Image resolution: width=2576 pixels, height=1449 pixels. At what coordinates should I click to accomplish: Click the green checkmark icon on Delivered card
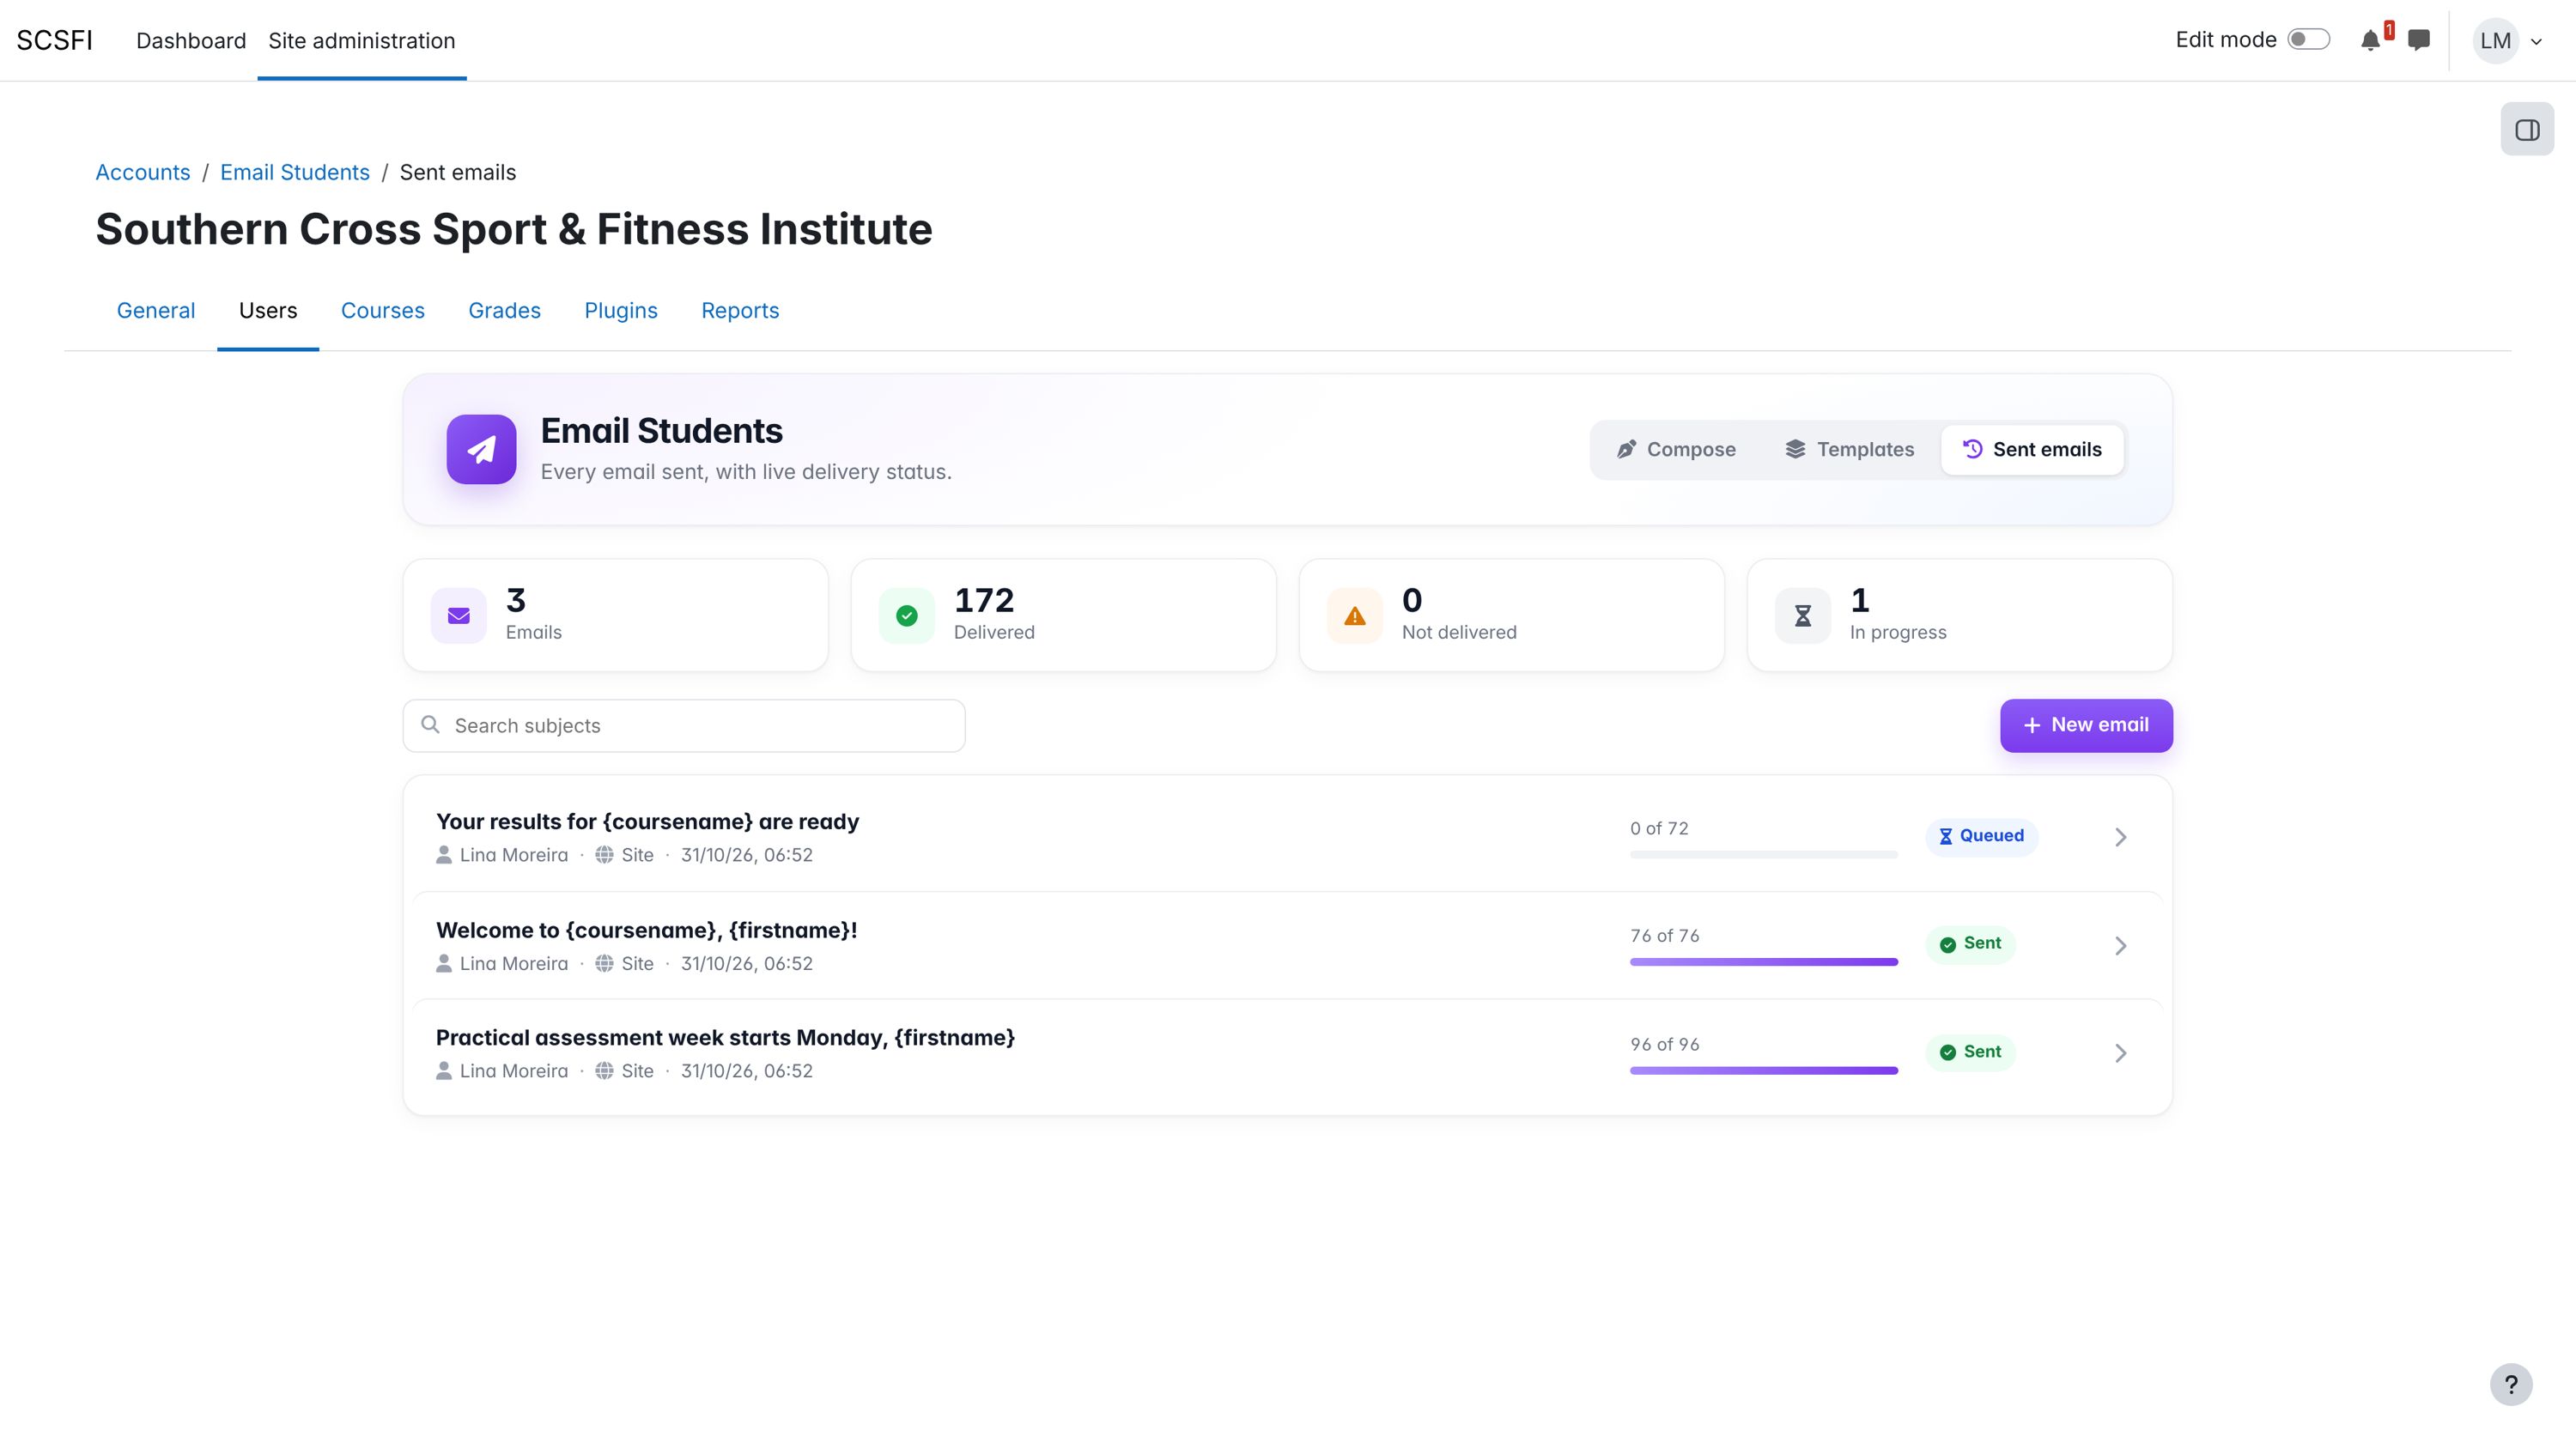pyautogui.click(x=907, y=616)
